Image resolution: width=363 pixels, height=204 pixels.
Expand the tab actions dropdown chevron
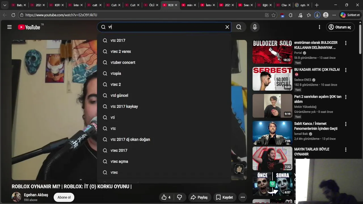(5, 5)
